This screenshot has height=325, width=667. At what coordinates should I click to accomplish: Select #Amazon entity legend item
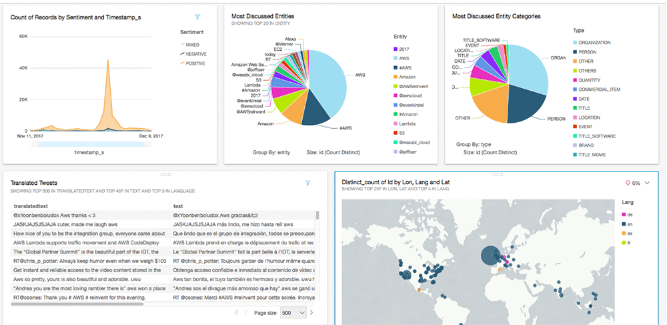[406, 114]
